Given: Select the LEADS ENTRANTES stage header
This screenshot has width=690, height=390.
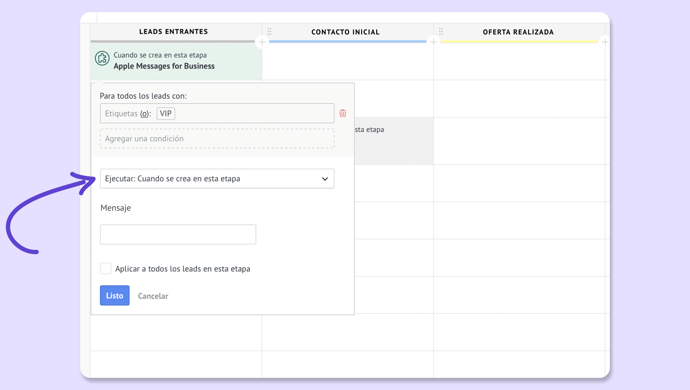Looking at the screenshot, I should click(173, 32).
